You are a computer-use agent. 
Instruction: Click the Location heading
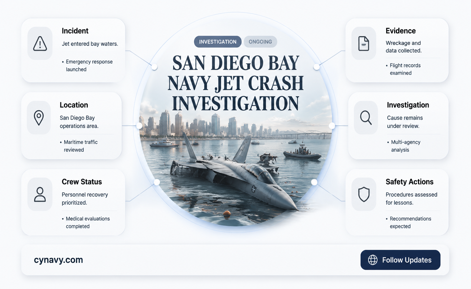[74, 105]
